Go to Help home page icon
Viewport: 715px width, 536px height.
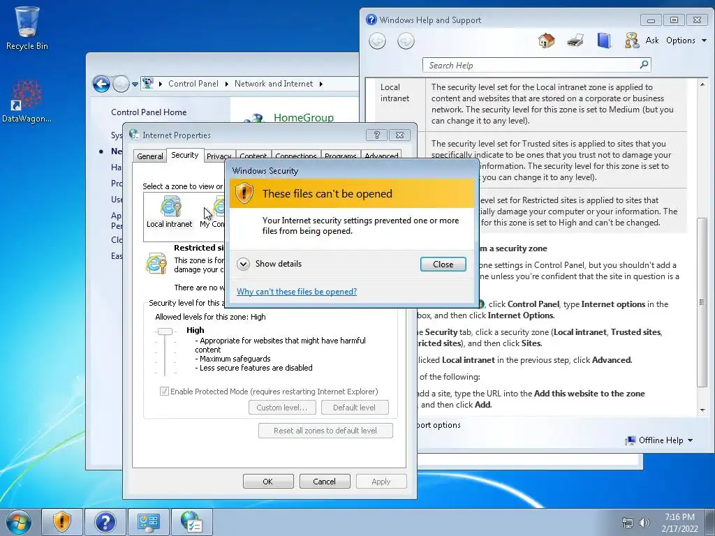pyautogui.click(x=546, y=40)
